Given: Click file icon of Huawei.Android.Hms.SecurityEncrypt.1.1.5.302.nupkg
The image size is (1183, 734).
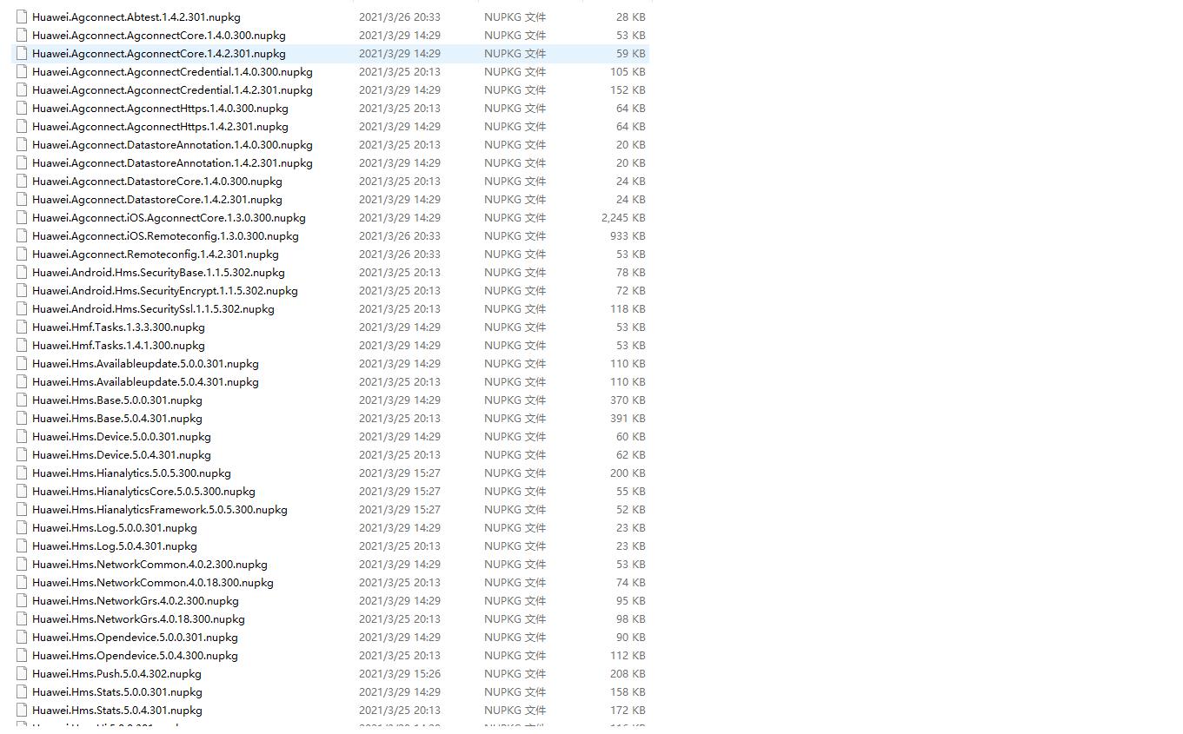Looking at the screenshot, I should pyautogui.click(x=22, y=290).
